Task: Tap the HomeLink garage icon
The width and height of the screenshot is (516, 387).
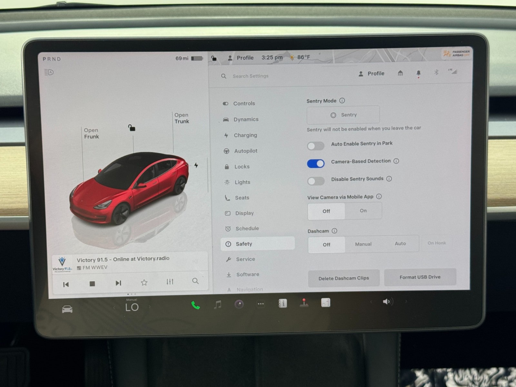Action: pos(400,73)
